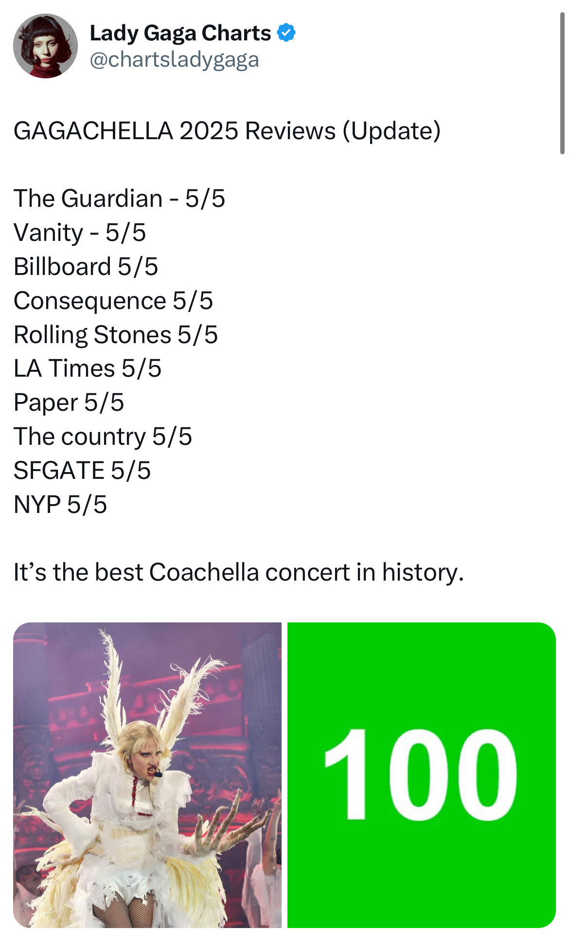Image resolution: width=569 pixels, height=947 pixels.
Task: Open the @chartsladygaga handle link
Action: (174, 60)
